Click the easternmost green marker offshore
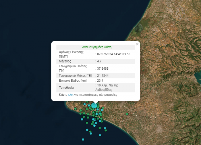The width and height of the screenshot is (201, 145). (106, 130)
